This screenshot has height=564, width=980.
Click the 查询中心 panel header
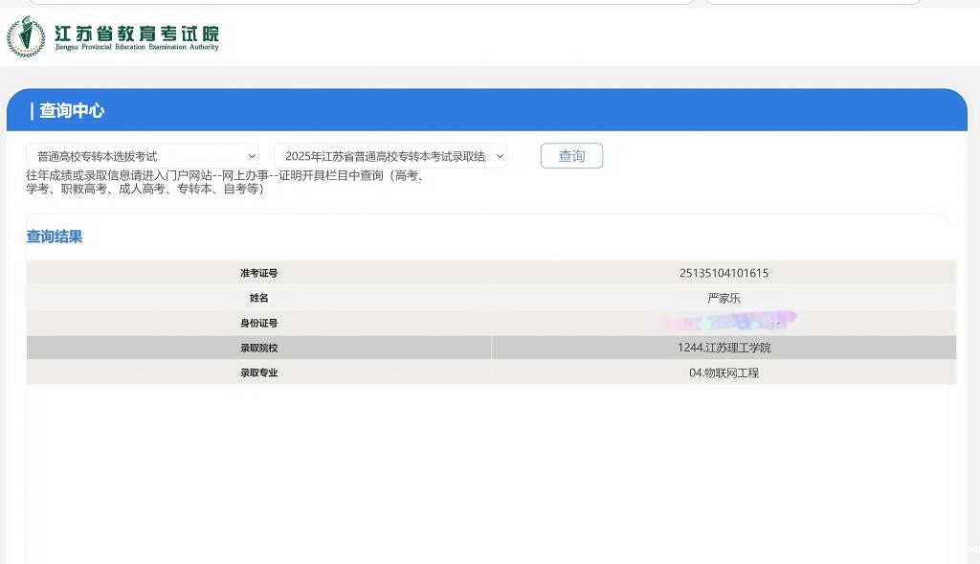67,111
